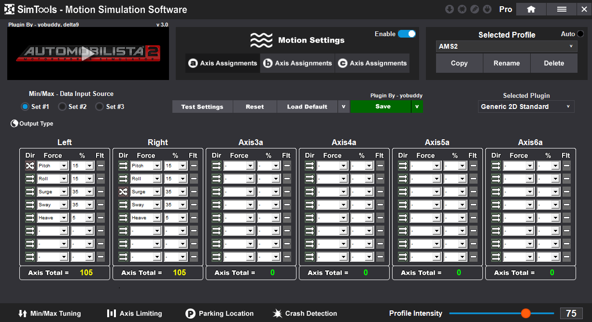
Task: Select Set #3 data input source
Action: (x=99, y=107)
